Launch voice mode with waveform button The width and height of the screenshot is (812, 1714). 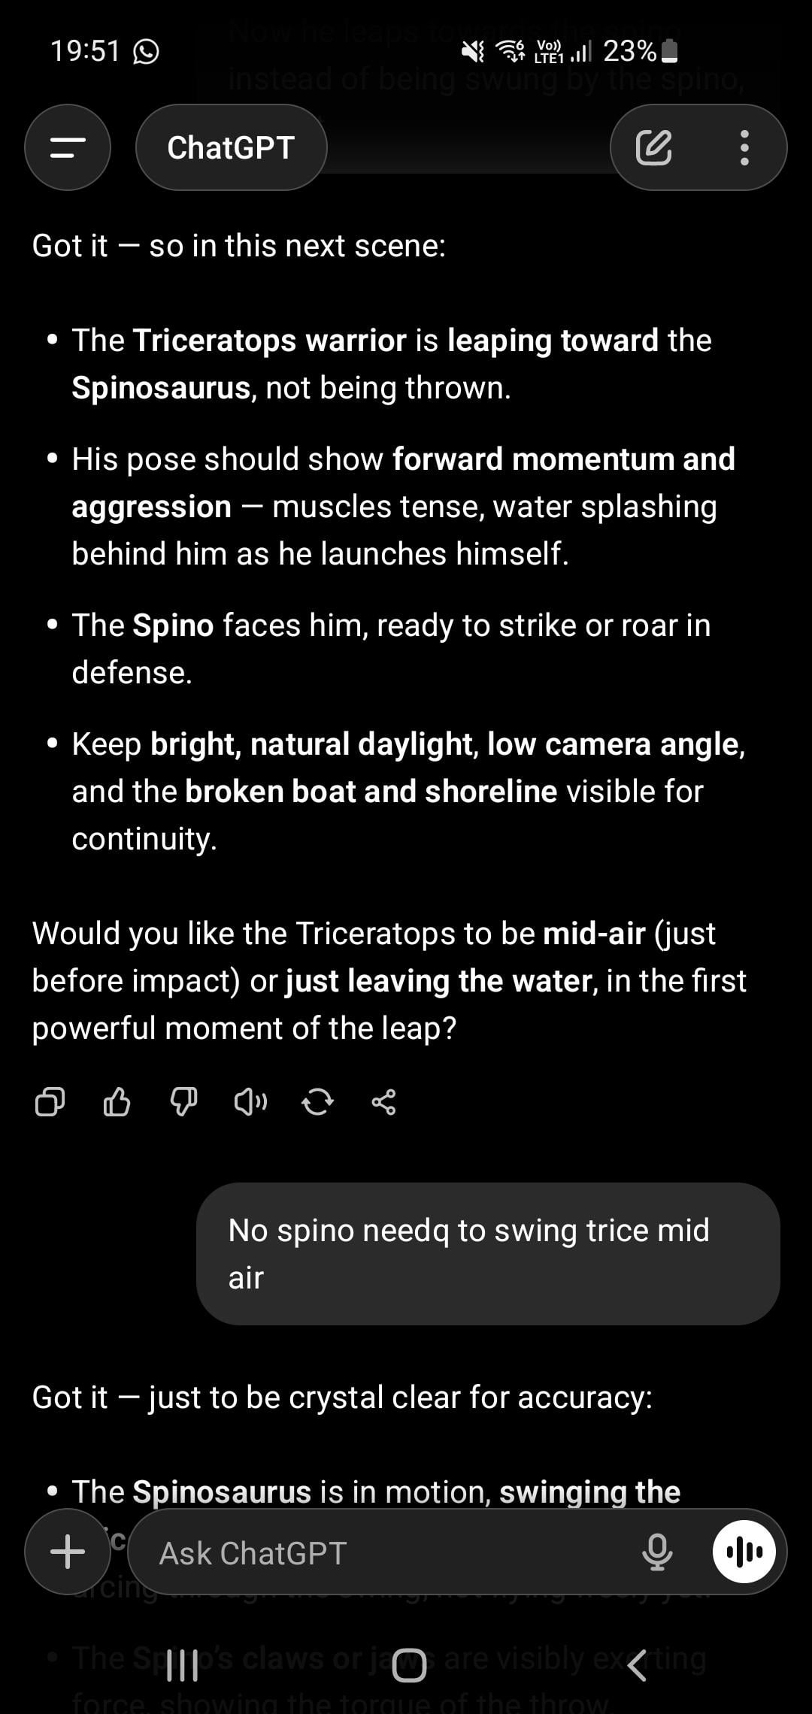click(x=744, y=1552)
